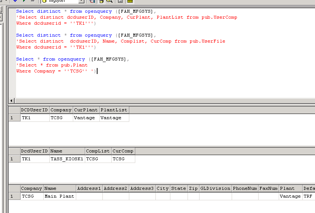This screenshot has width=315, height=213.
Task: Select row 1 header of TASS_KIOSK1 grid
Action: 14,159
